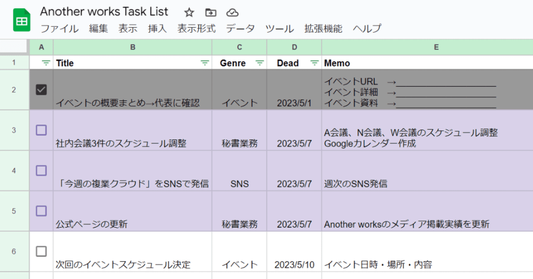Open the 表示形式 menu

tap(196, 29)
